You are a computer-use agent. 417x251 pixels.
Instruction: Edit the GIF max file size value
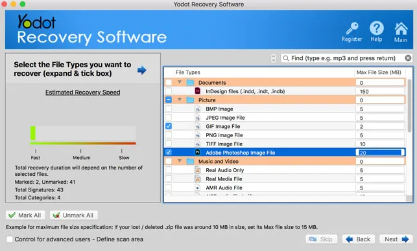coord(380,126)
